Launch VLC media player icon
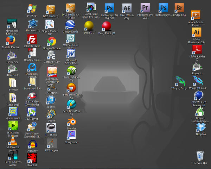Viewport: 211px width, 169px height. click(x=13, y=140)
